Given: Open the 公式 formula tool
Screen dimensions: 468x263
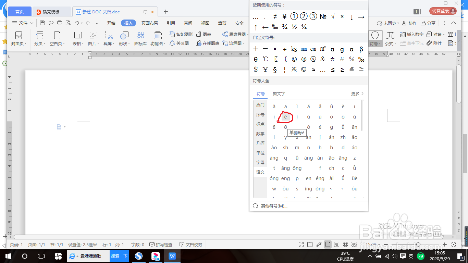Looking at the screenshot, I should tap(390, 38).
